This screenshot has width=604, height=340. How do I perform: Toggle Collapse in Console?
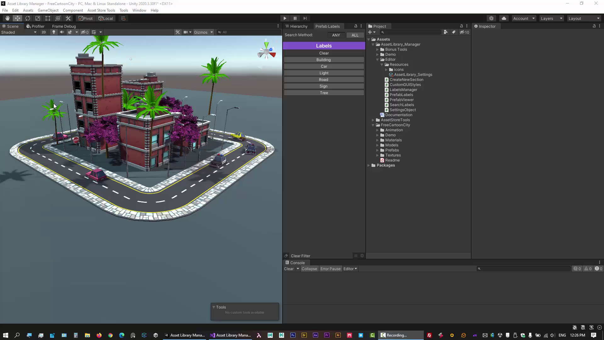pyautogui.click(x=309, y=269)
